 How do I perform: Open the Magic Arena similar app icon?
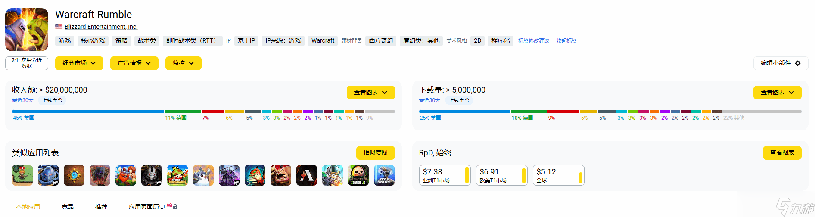tap(307, 175)
